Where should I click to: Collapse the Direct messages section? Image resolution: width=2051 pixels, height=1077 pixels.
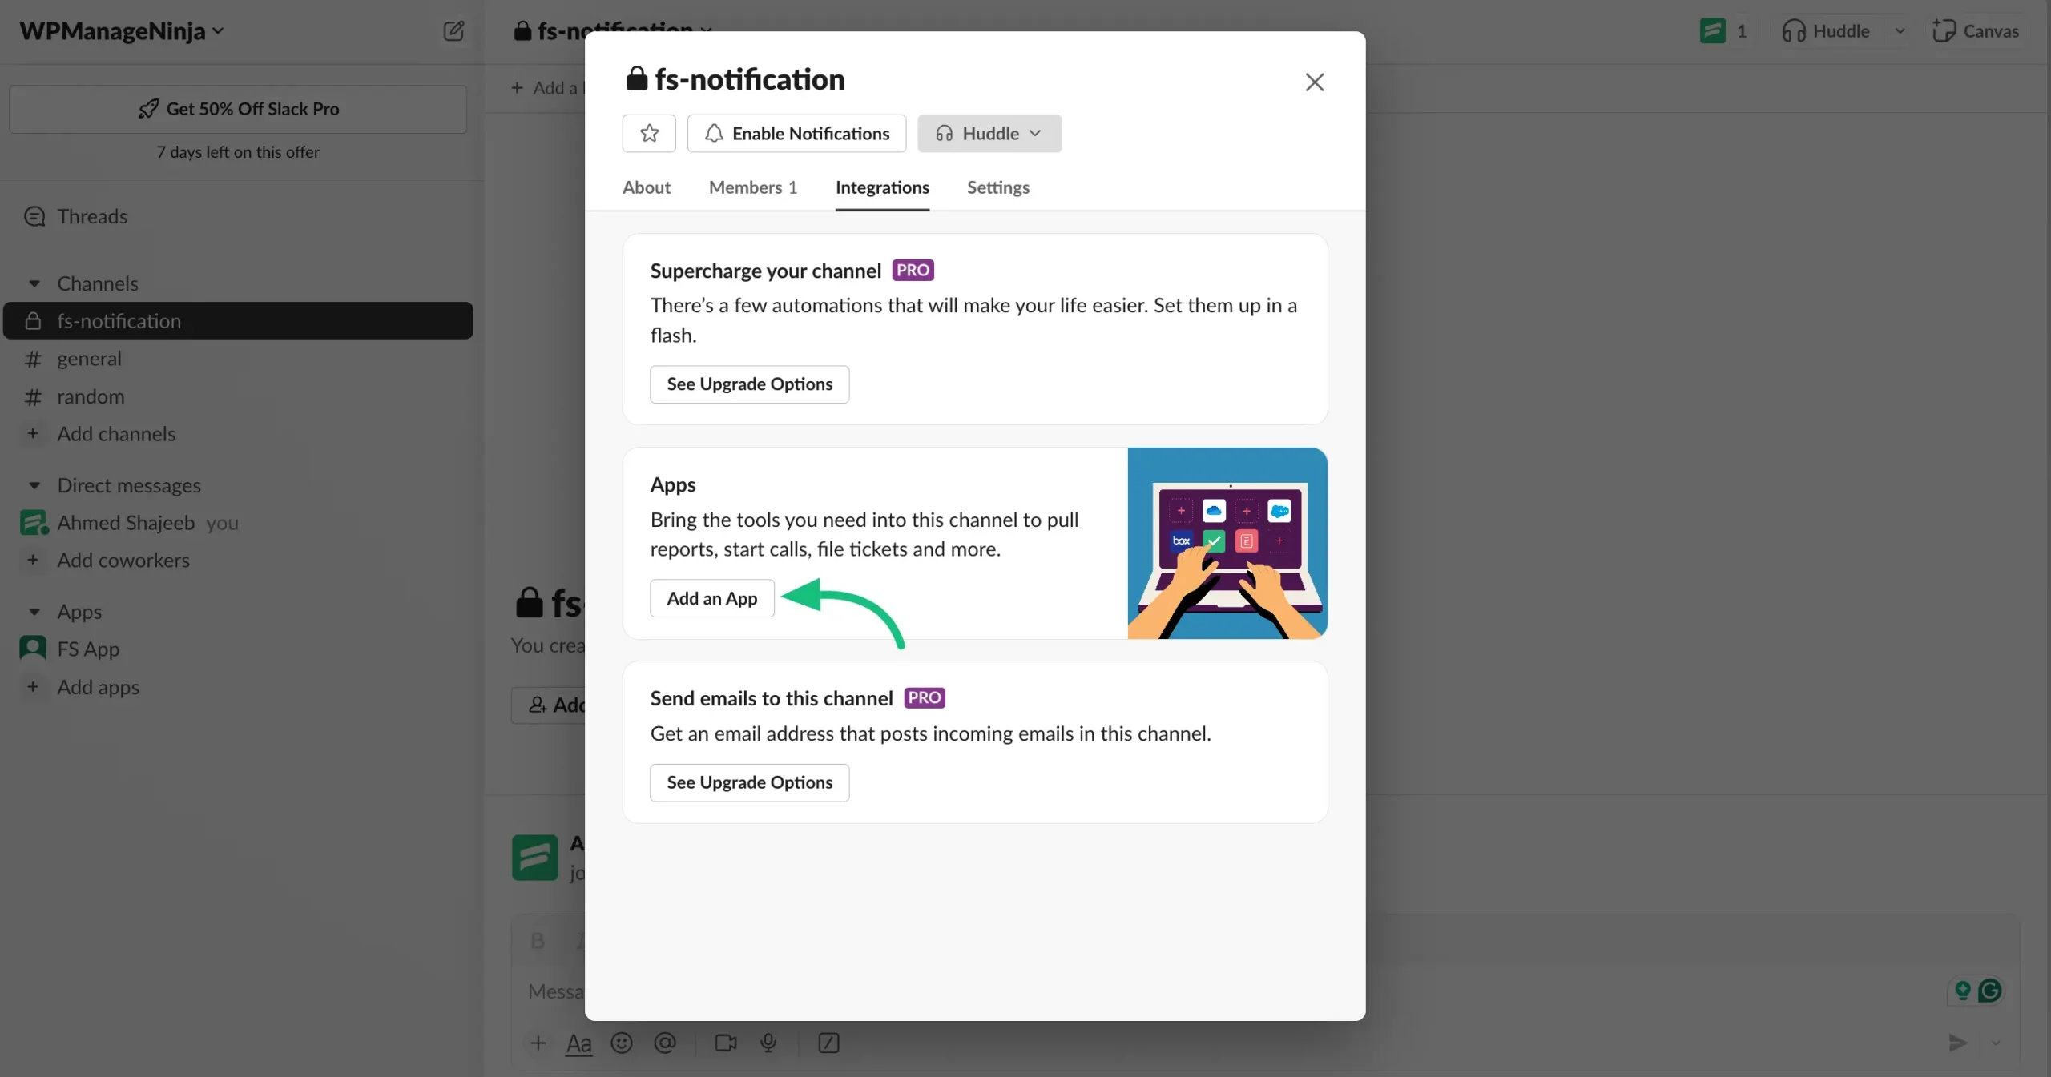click(34, 485)
